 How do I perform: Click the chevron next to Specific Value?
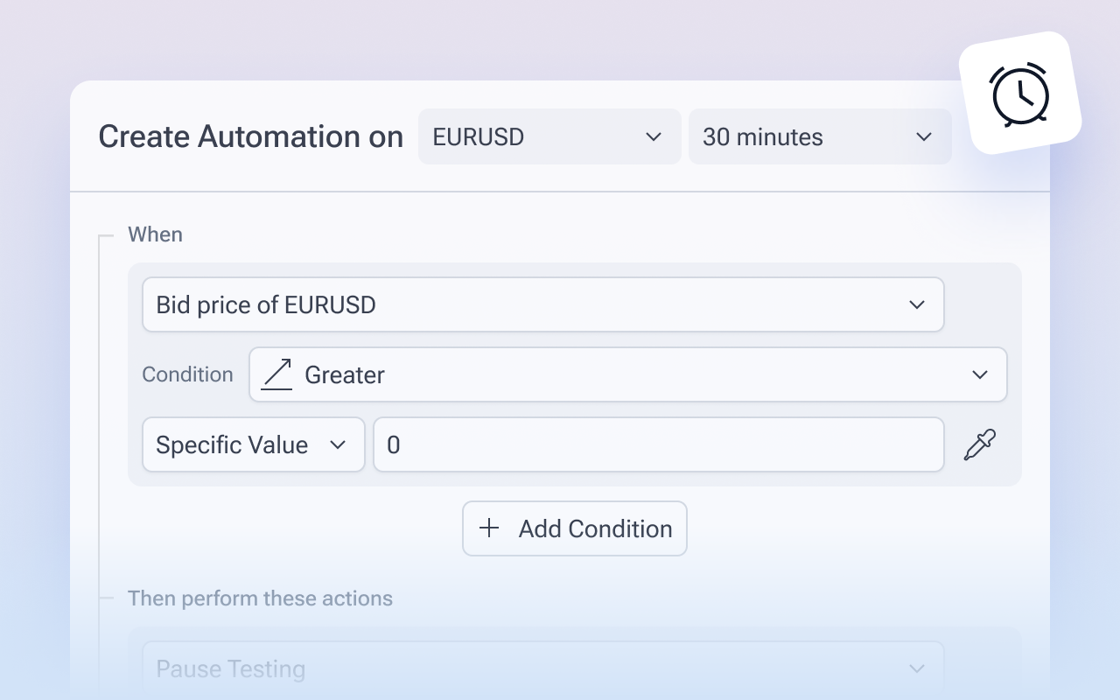338,444
